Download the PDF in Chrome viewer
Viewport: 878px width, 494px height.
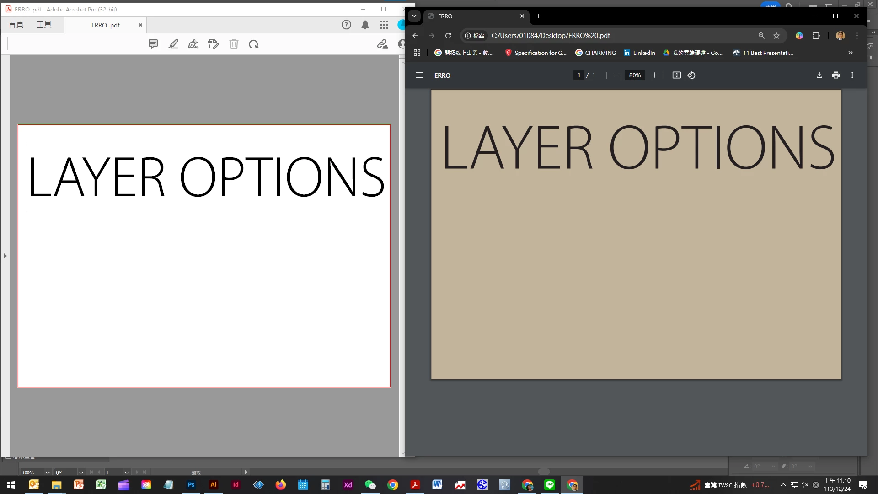pos(819,75)
